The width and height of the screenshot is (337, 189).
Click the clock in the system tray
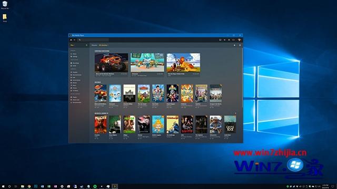pyautogui.click(x=325, y=186)
